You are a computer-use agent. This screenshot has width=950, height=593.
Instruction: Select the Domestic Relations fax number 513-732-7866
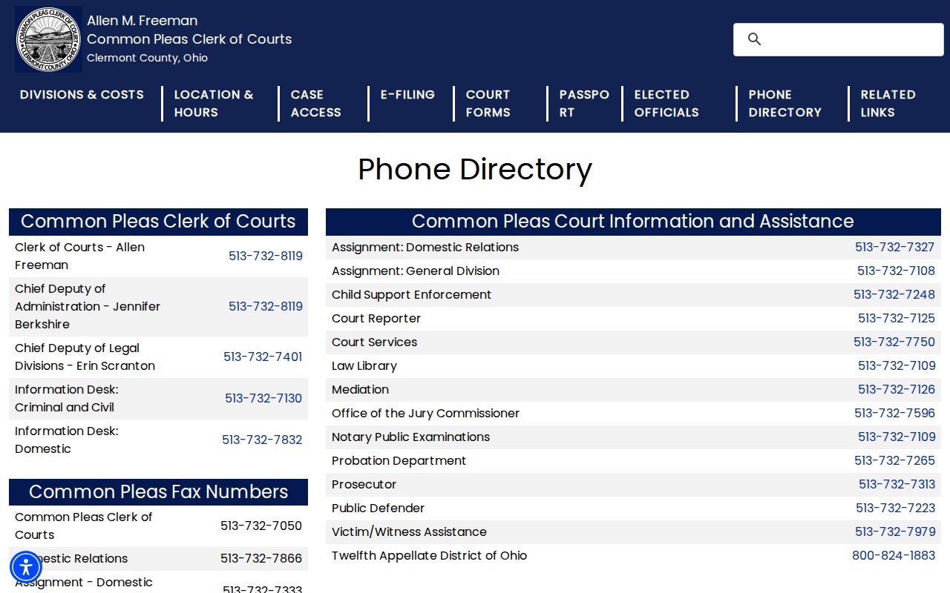point(261,559)
